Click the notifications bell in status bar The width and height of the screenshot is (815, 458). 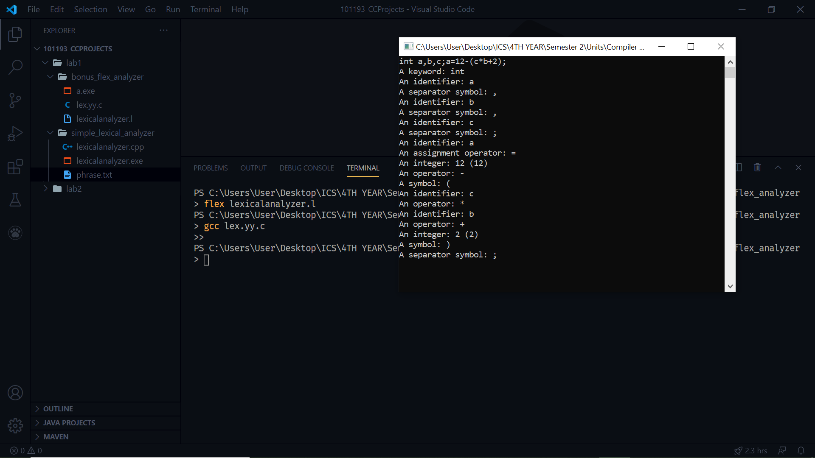pos(801,450)
